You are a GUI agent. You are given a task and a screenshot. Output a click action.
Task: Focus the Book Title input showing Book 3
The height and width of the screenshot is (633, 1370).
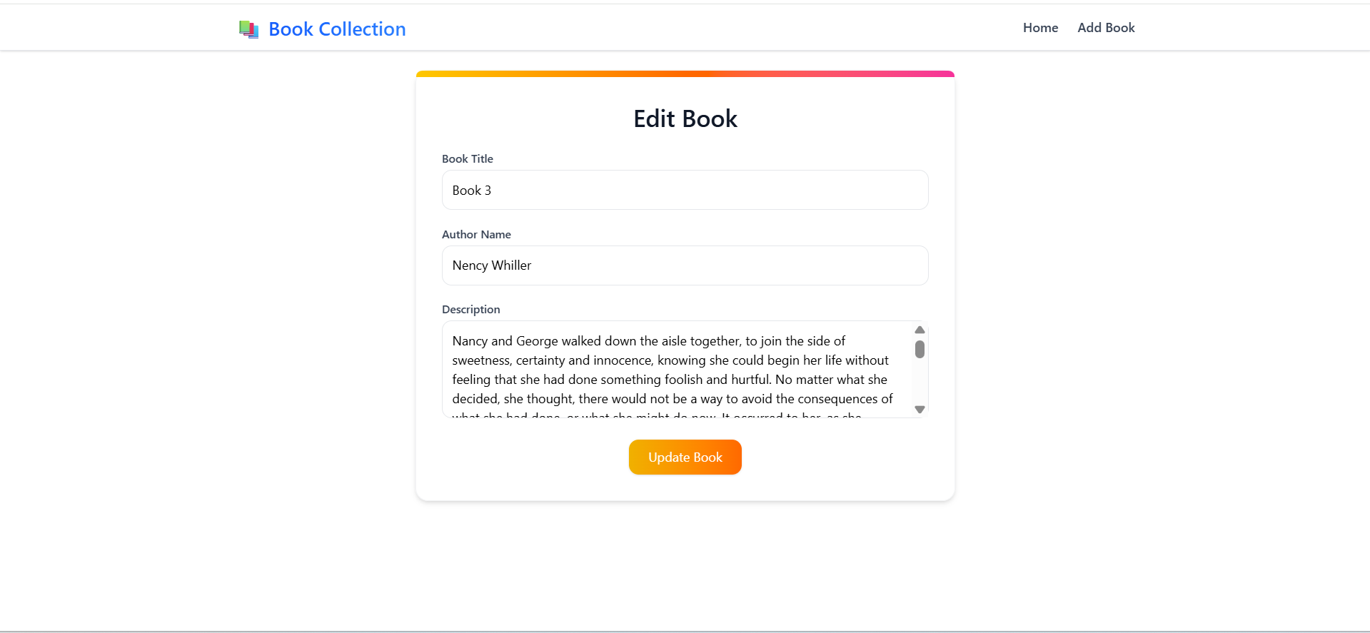[x=685, y=190]
